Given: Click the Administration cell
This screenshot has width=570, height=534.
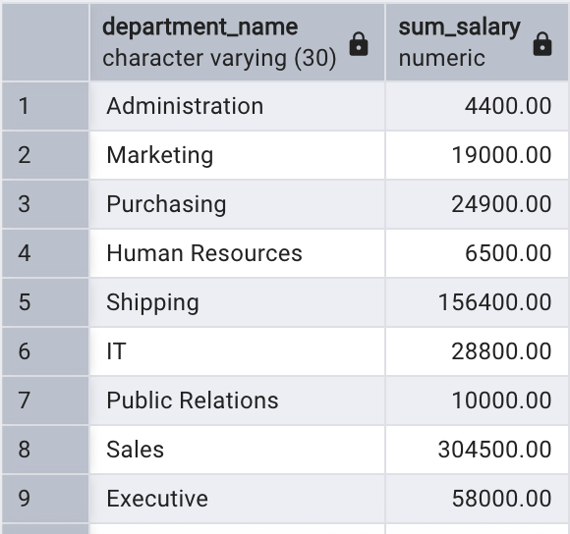Looking at the screenshot, I should point(237,106).
